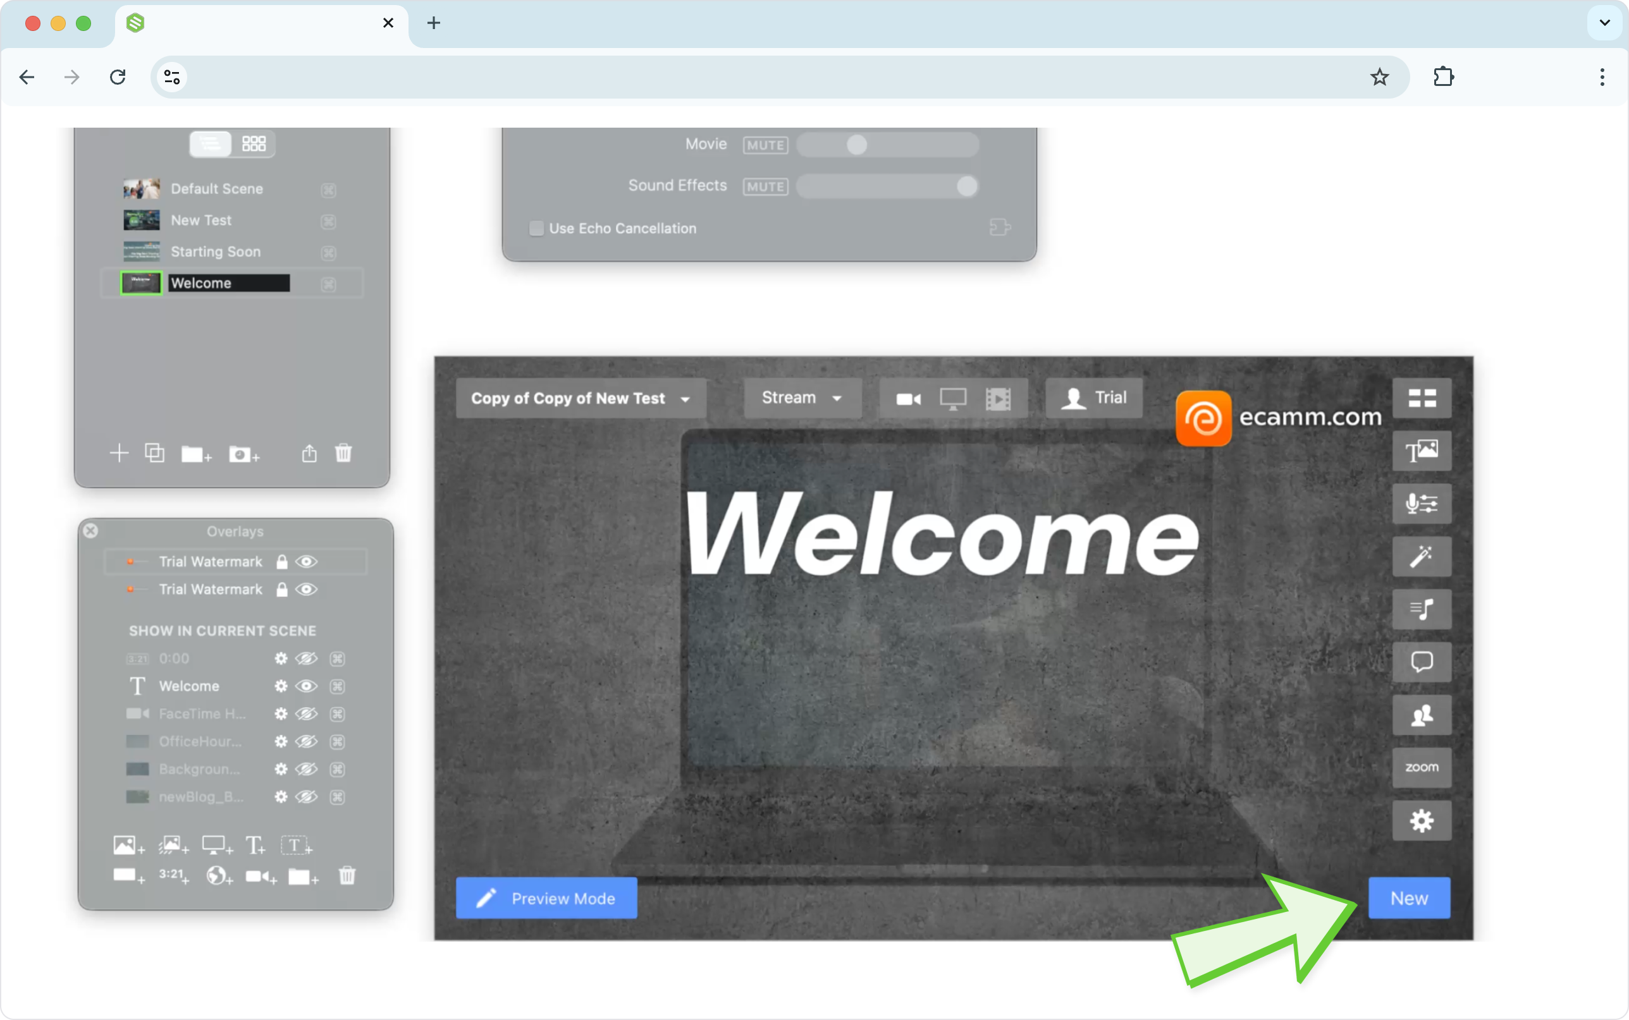Add an image overlay
Screen dimensions: 1629x1020
[129, 846]
